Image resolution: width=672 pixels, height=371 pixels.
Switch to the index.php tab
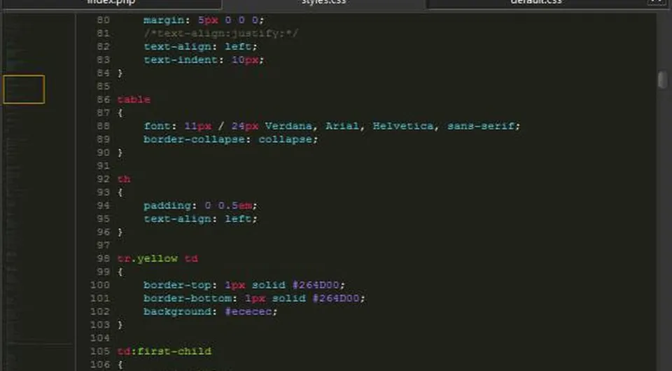pyautogui.click(x=111, y=3)
